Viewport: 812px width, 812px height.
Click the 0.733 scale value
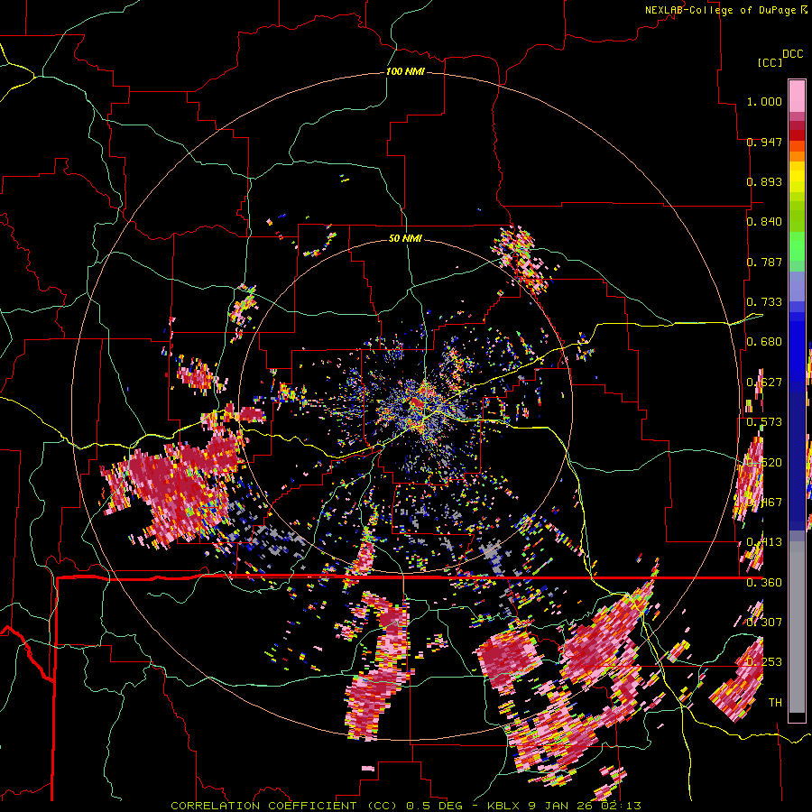point(764,302)
